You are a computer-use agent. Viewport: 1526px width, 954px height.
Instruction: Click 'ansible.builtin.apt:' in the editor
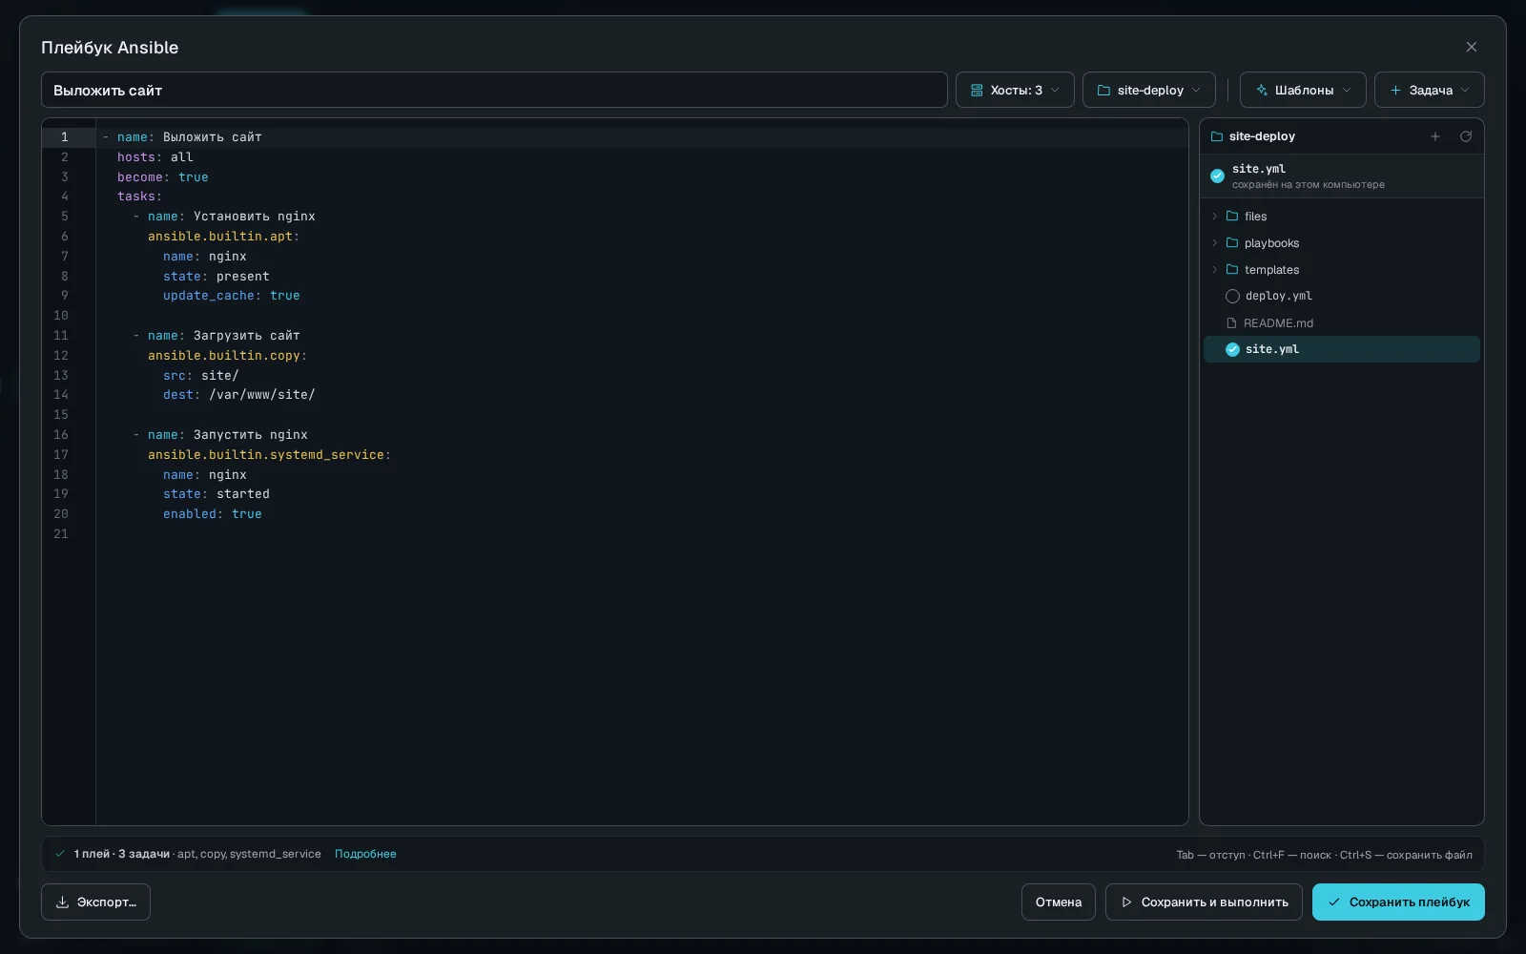tap(224, 237)
